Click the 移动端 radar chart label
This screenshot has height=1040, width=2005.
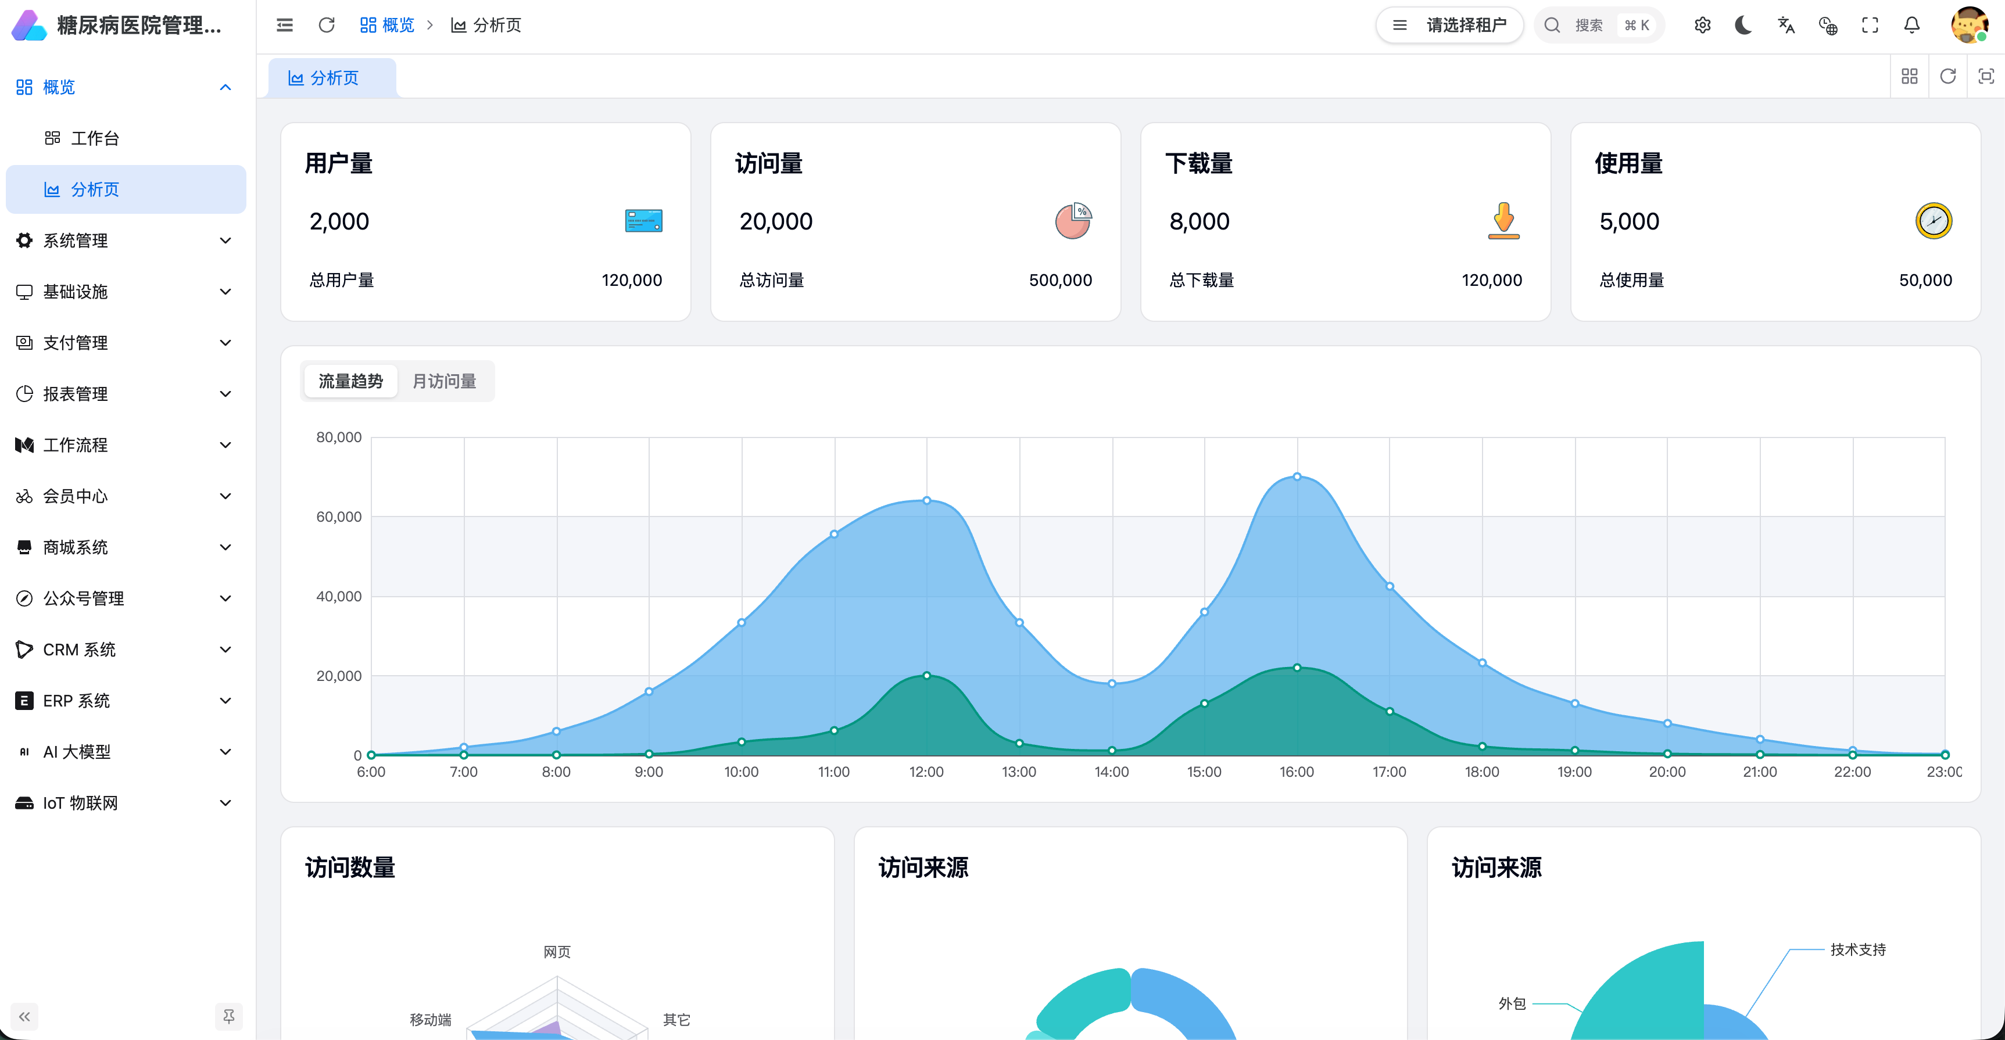[431, 1020]
